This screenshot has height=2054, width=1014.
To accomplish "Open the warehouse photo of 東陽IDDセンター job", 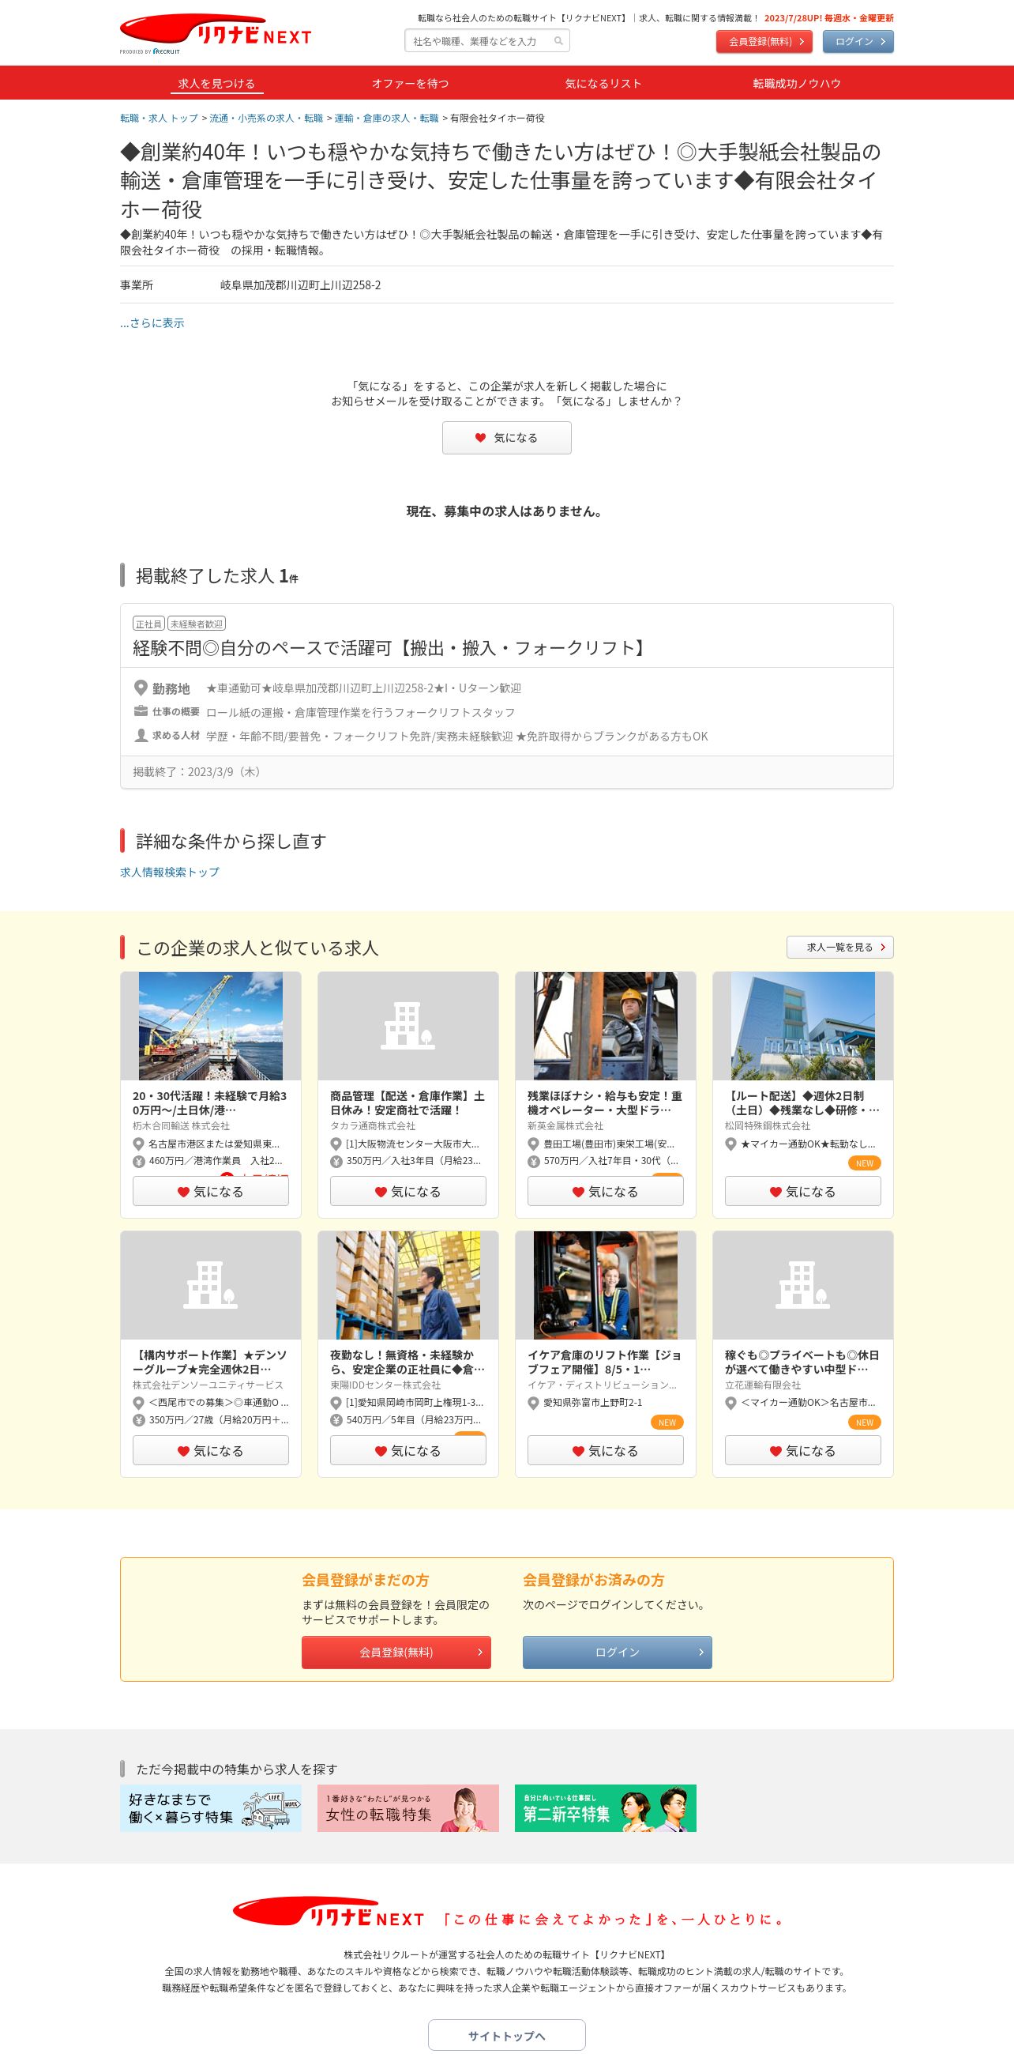I will click(x=407, y=1285).
